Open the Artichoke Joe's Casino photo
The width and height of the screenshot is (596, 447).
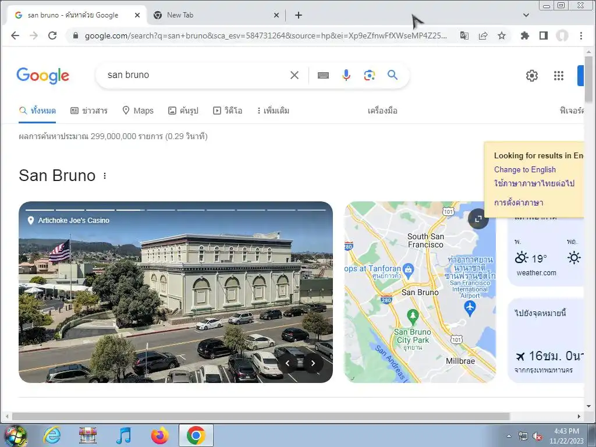[x=176, y=292]
